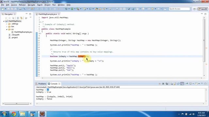Select the Navigator view tab
Image resolution: width=209 pixels, height=117 pixels.
(8, 14)
